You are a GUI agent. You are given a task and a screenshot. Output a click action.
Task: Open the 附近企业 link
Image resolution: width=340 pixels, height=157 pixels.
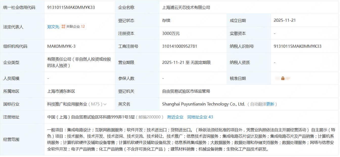coord(175,117)
